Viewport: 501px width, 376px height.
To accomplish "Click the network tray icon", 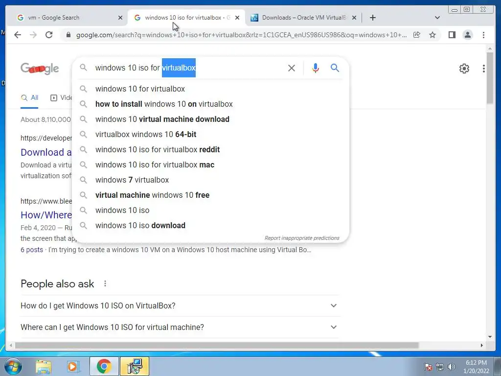I will click(x=440, y=367).
